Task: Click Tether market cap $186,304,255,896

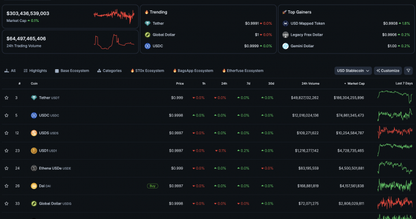Action: (x=349, y=98)
